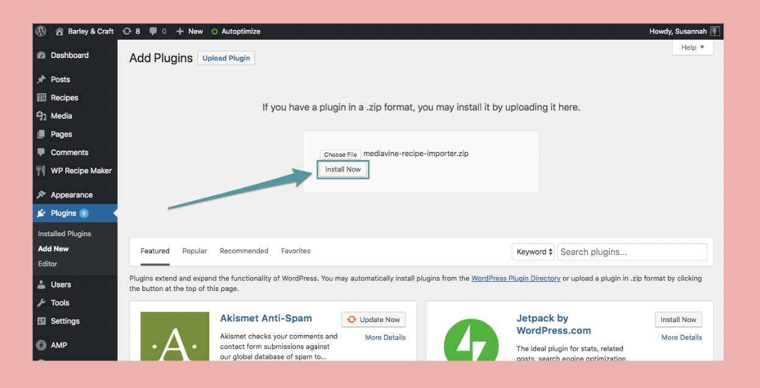Click the plus New icon in admin bar
Viewport: 760px width, 388px height.
pos(180,31)
